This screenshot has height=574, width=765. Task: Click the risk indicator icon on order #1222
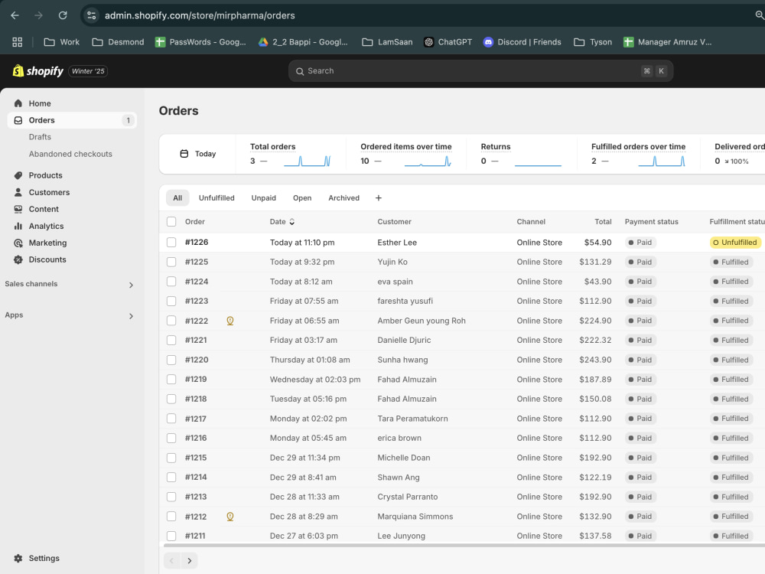point(230,321)
